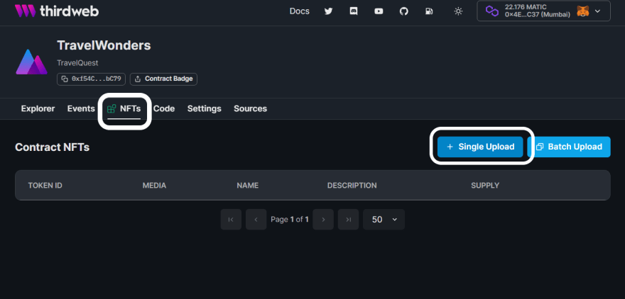625x299 pixels.
Task: Click the gas pump icon
Action: 429,11
